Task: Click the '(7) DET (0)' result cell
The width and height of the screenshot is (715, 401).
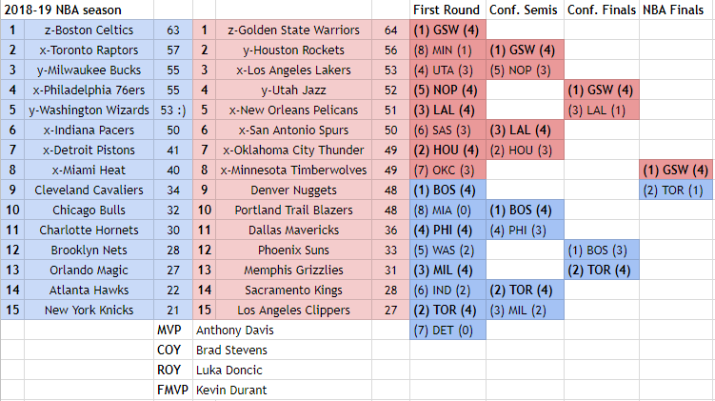Action: (x=442, y=331)
